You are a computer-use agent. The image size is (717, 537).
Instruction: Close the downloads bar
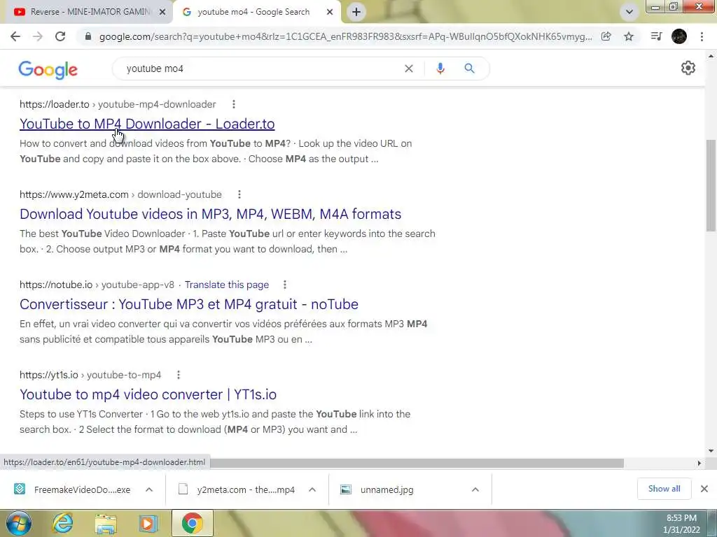704,489
